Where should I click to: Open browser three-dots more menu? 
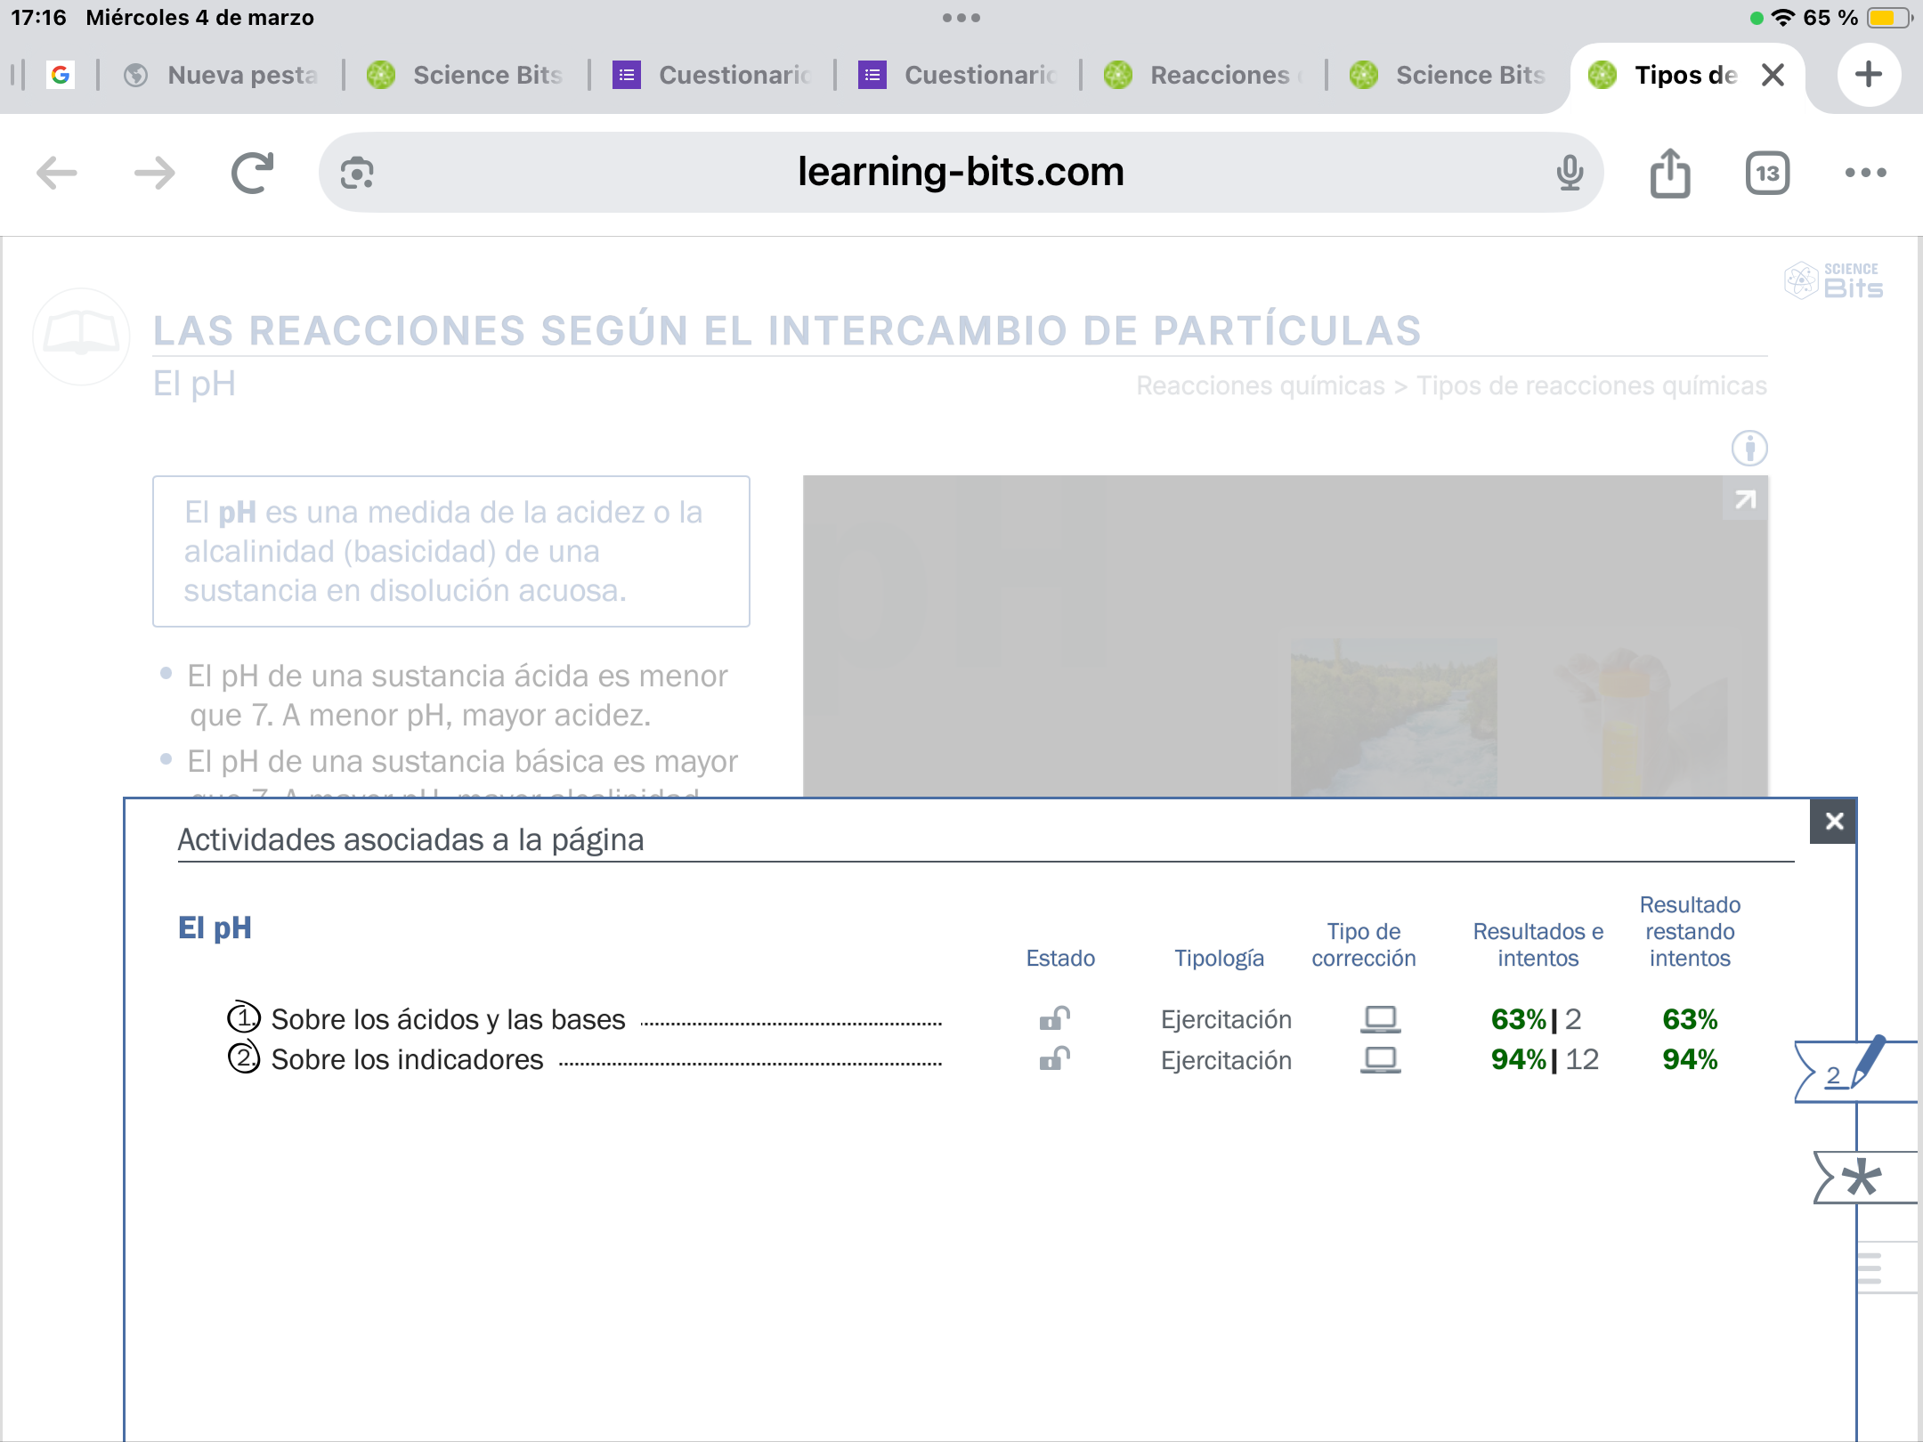coord(1865,173)
